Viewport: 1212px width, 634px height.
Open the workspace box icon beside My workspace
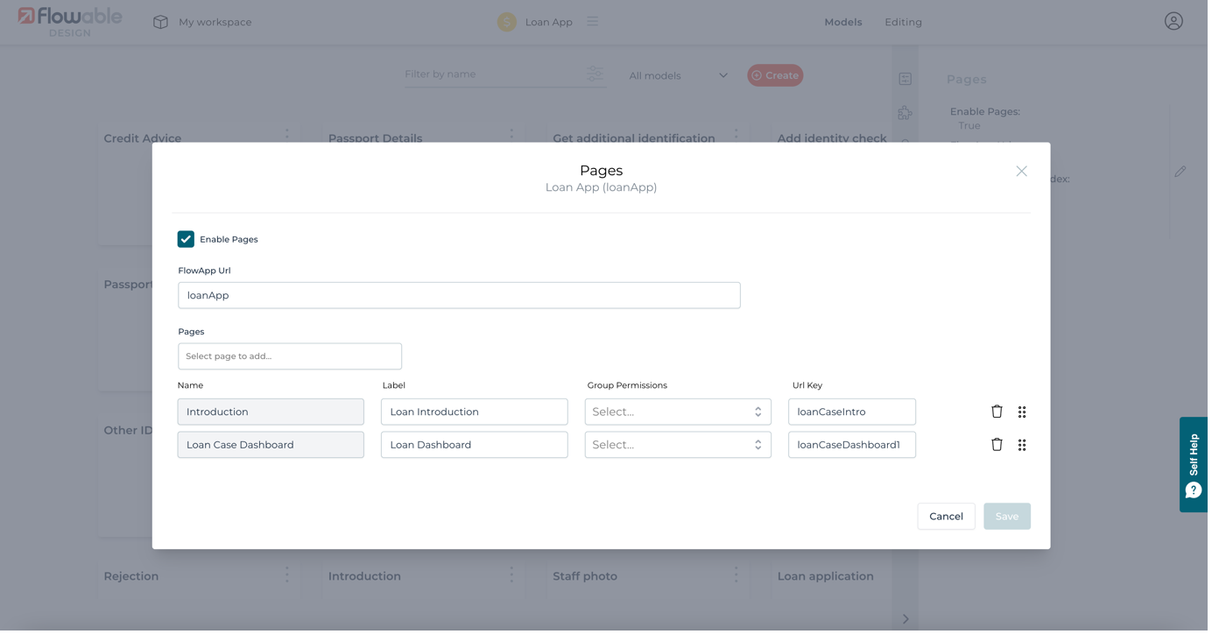pyautogui.click(x=160, y=22)
